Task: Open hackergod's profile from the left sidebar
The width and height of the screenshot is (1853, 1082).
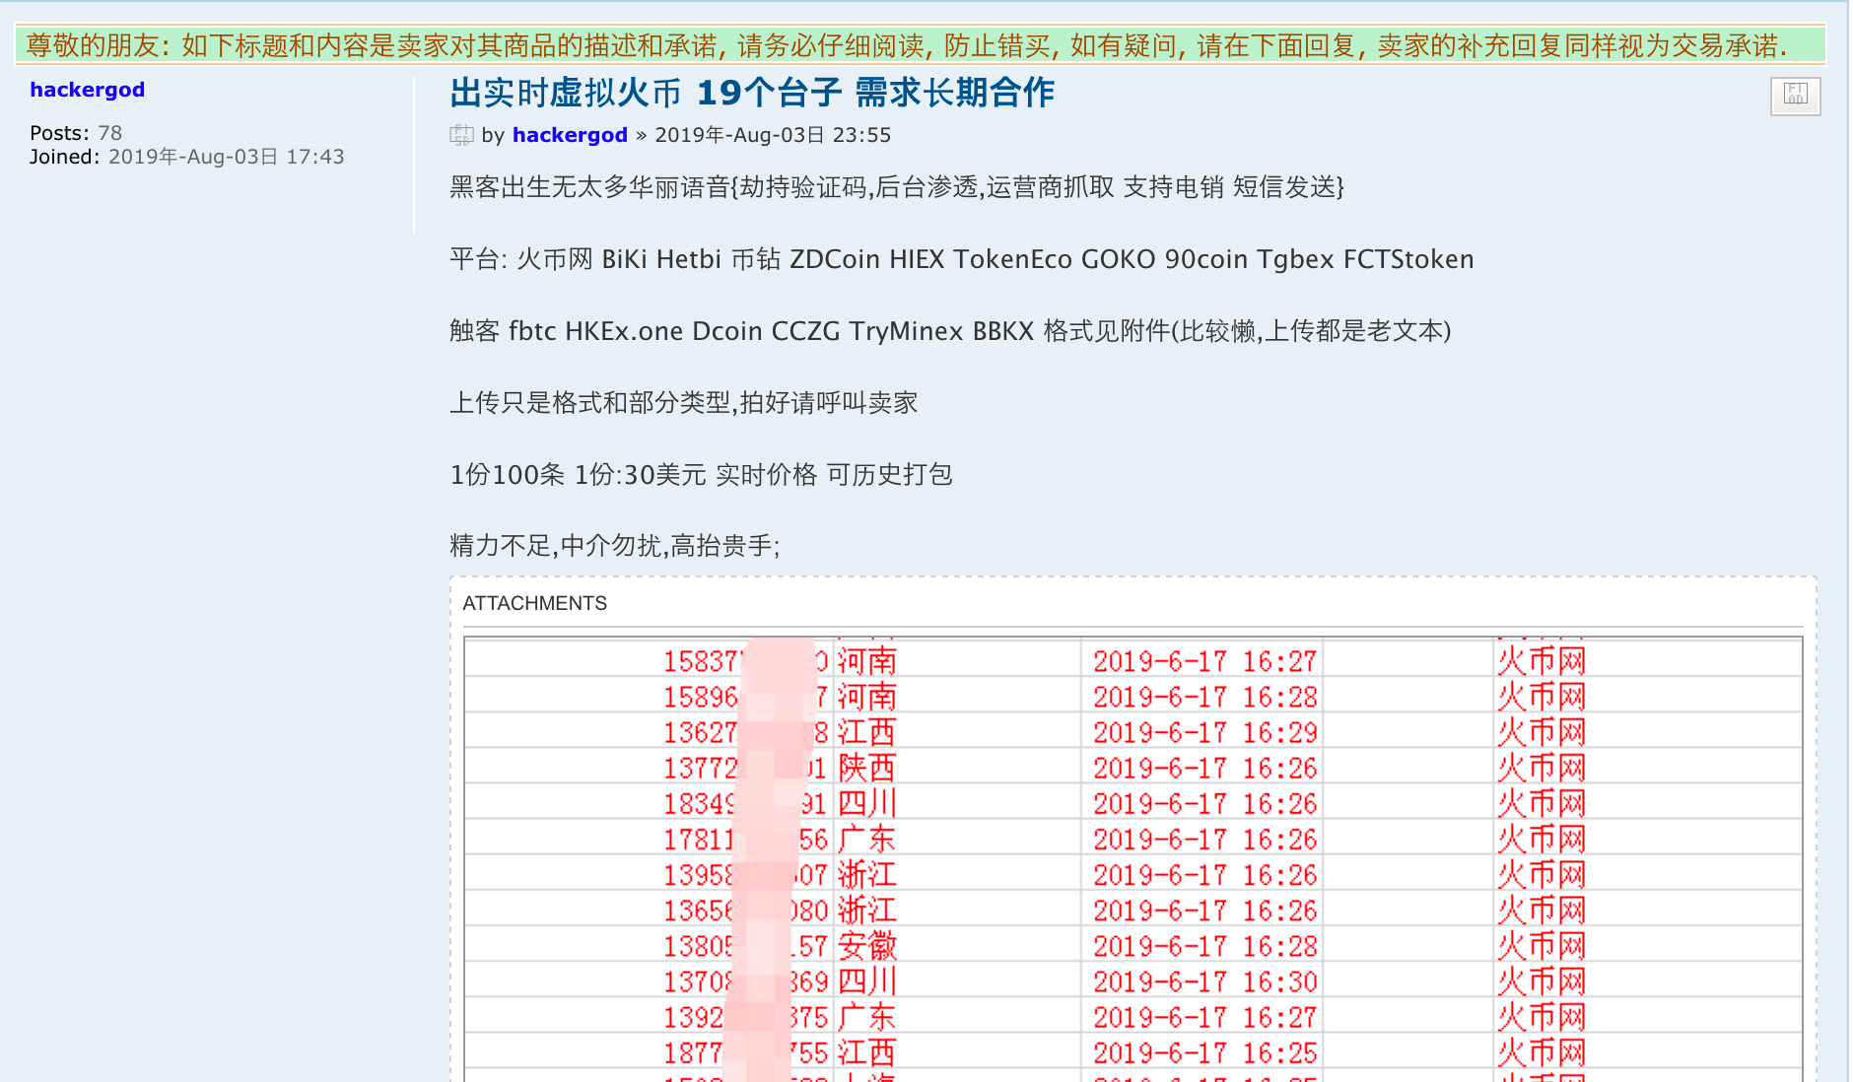Action: click(87, 90)
